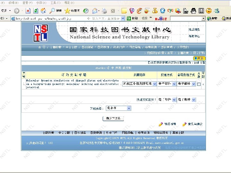Open the Site Map link in header

194,29
